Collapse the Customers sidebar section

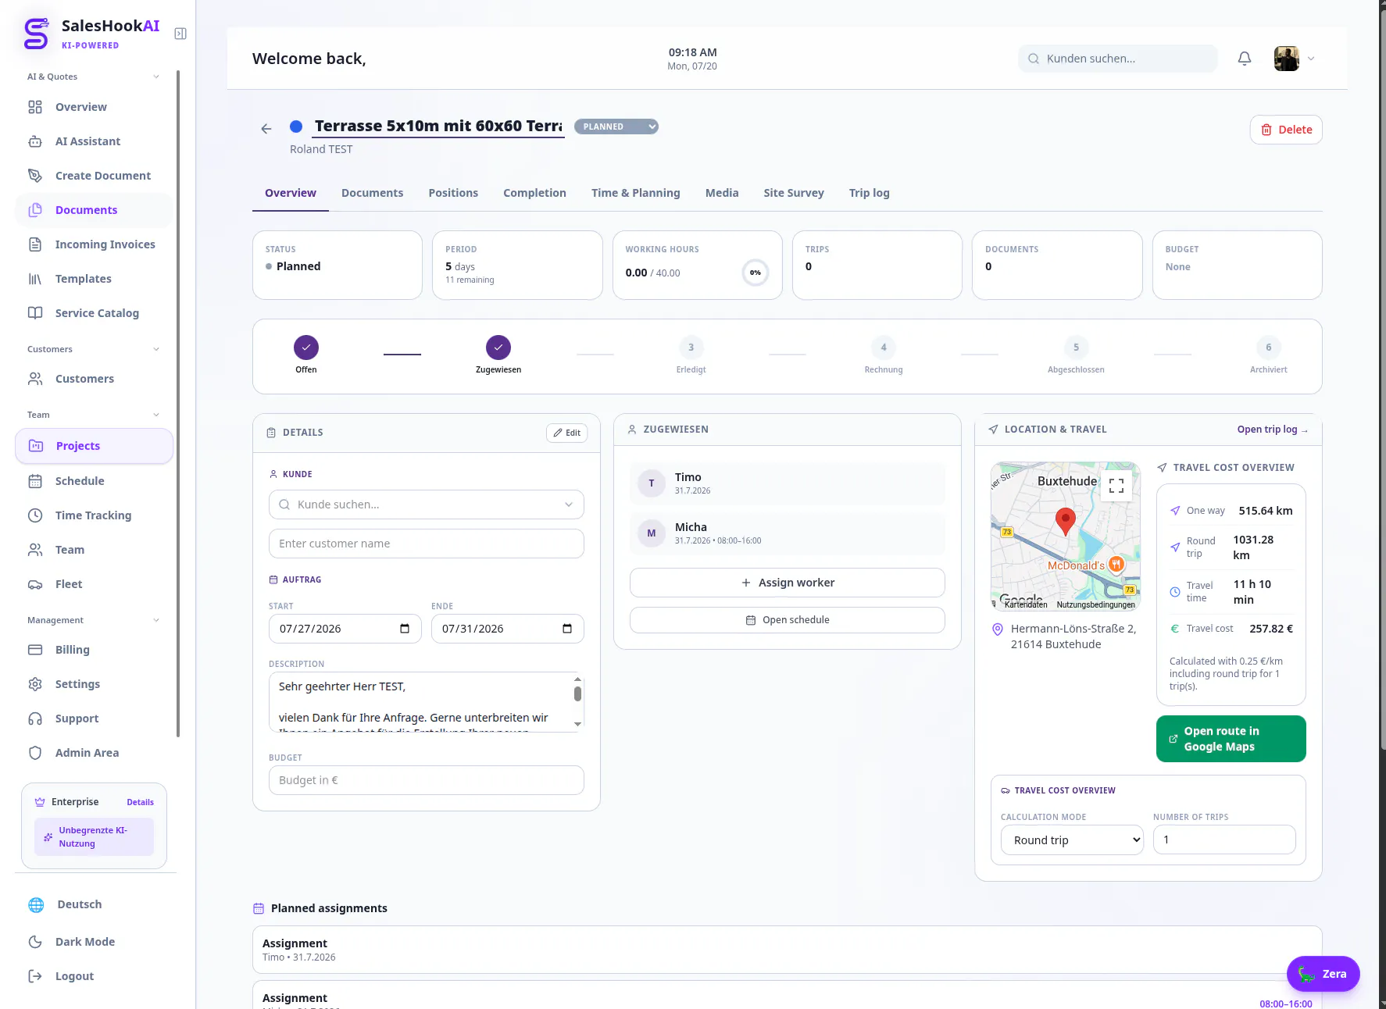pos(156,349)
